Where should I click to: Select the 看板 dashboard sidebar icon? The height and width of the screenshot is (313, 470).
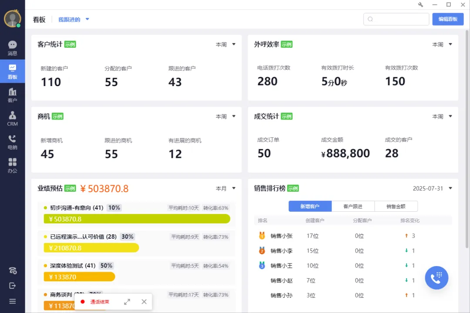(12, 72)
